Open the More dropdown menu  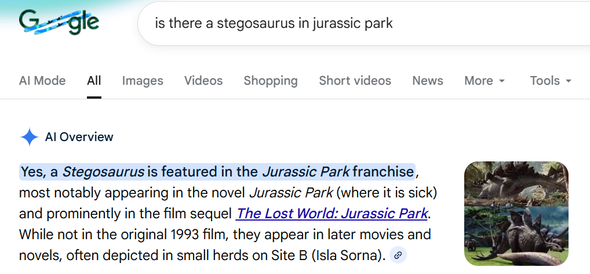[484, 81]
